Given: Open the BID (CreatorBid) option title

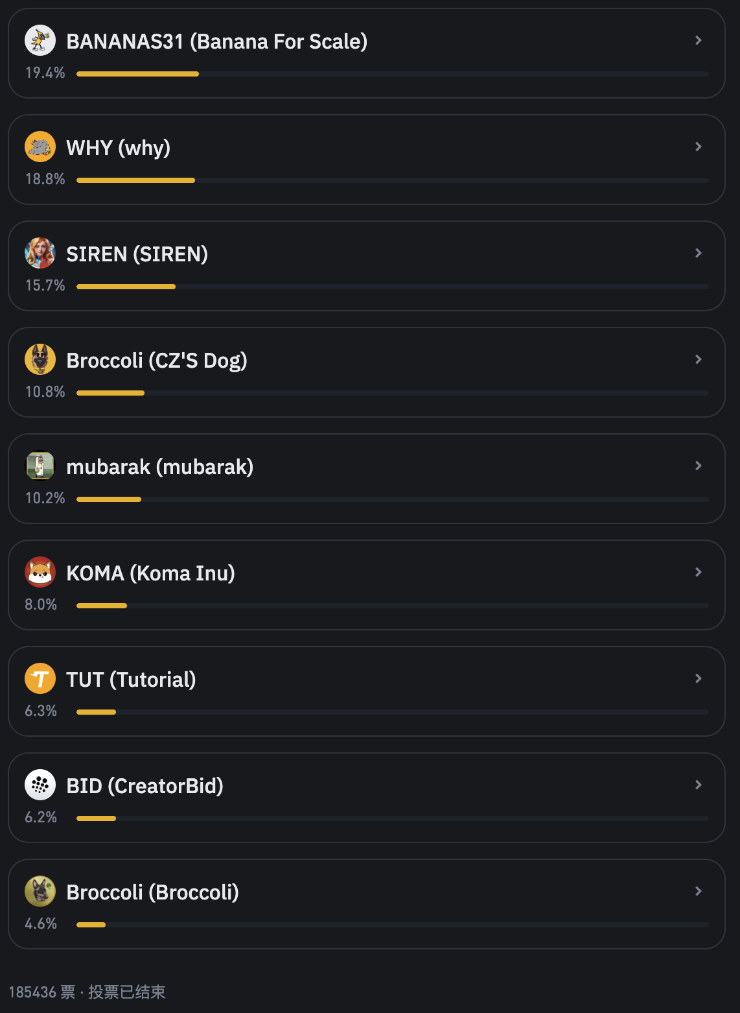Looking at the screenshot, I should (145, 786).
